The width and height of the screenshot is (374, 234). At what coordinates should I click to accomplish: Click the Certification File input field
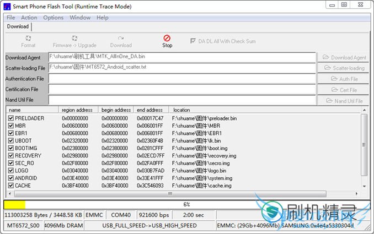click(182, 89)
